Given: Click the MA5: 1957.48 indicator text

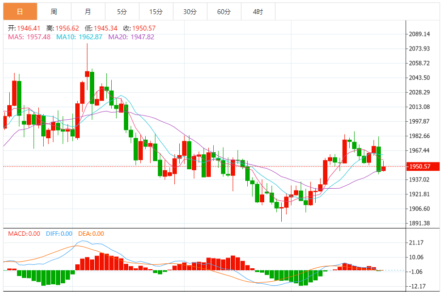Looking at the screenshot, I should coord(29,37).
